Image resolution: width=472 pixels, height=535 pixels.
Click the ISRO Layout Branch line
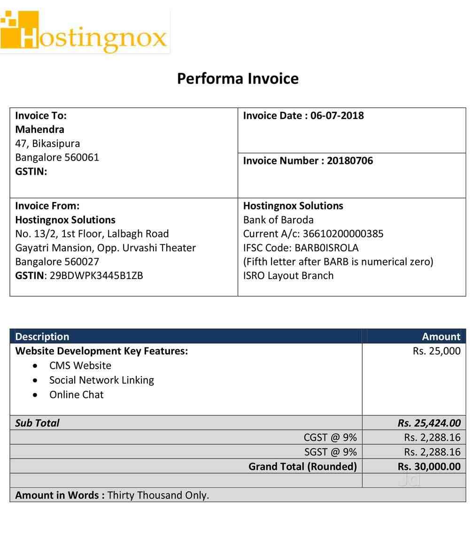[x=288, y=276]
